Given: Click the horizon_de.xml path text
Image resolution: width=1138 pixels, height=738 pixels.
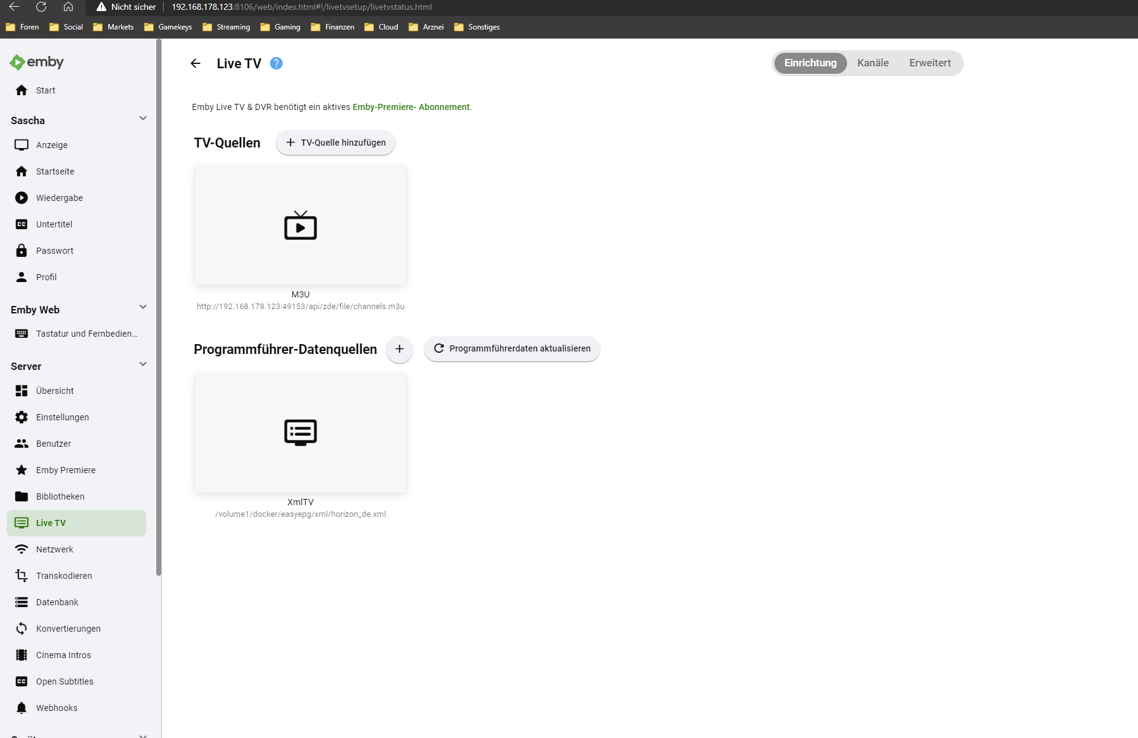Looking at the screenshot, I should pyautogui.click(x=300, y=514).
